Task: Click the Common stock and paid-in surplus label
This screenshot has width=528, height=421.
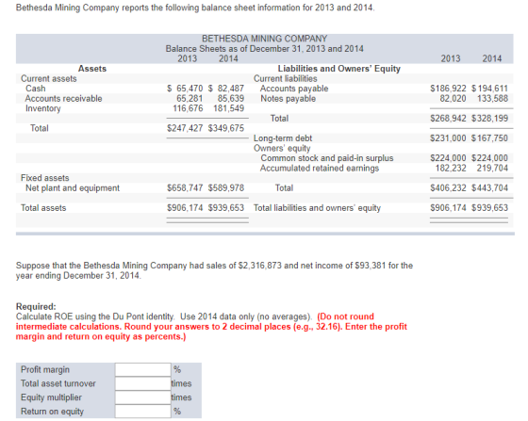Action: click(x=327, y=158)
